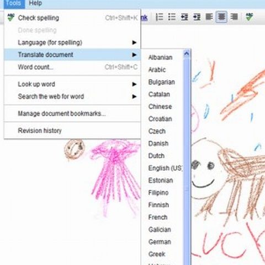Click the Check spelling checkmark icon in menu
The height and width of the screenshot is (265, 265).
(x=11, y=18)
